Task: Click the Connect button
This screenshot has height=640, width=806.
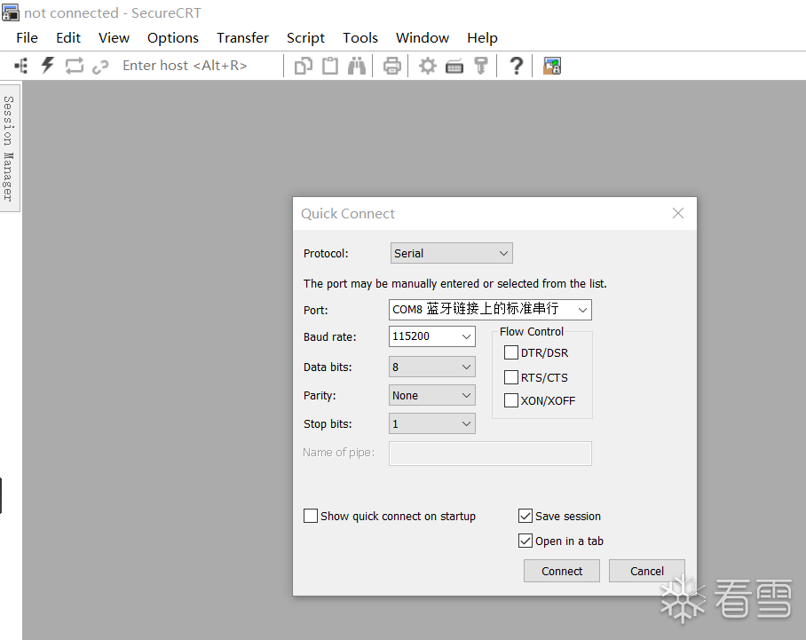Action: click(562, 571)
